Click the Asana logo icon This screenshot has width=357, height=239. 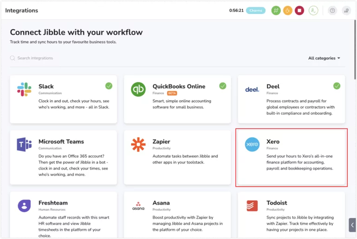(138, 206)
